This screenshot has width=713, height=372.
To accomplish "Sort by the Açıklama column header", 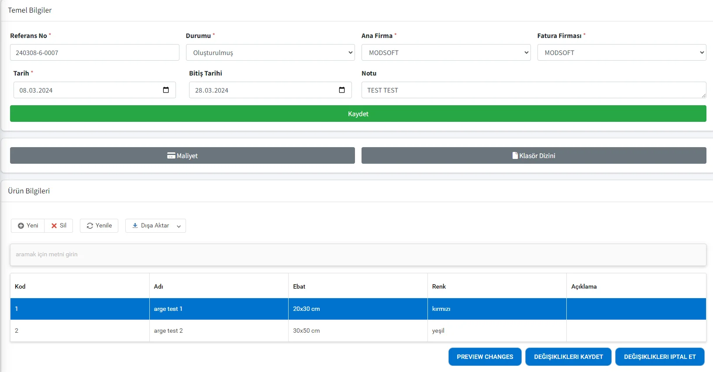I will (x=636, y=286).
